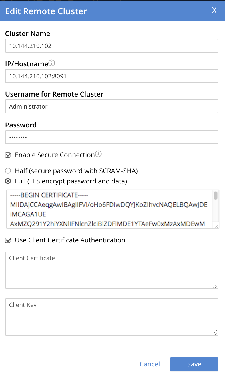This screenshot has height=375, width=225.
Task: Click the Save button
Action: 194,364
